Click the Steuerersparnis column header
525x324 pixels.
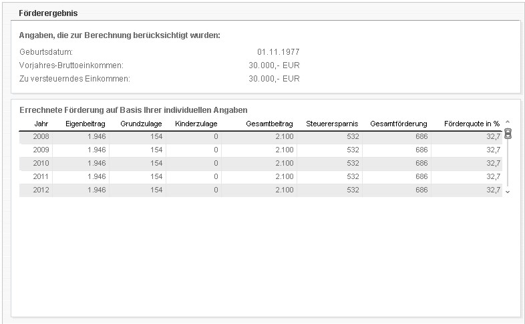click(x=332, y=124)
